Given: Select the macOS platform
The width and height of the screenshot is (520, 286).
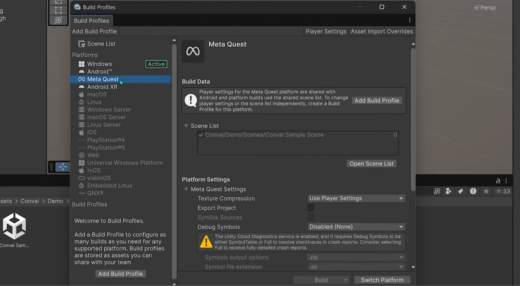Looking at the screenshot, I should (x=121, y=94).
